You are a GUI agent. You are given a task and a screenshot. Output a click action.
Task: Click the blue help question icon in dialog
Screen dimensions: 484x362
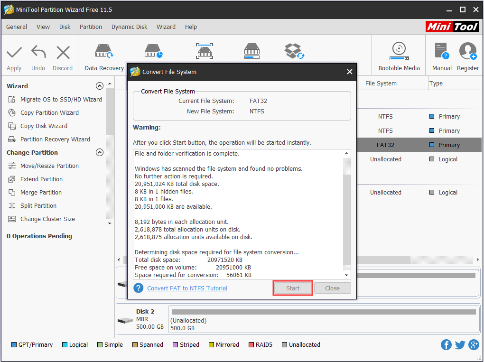coord(138,288)
